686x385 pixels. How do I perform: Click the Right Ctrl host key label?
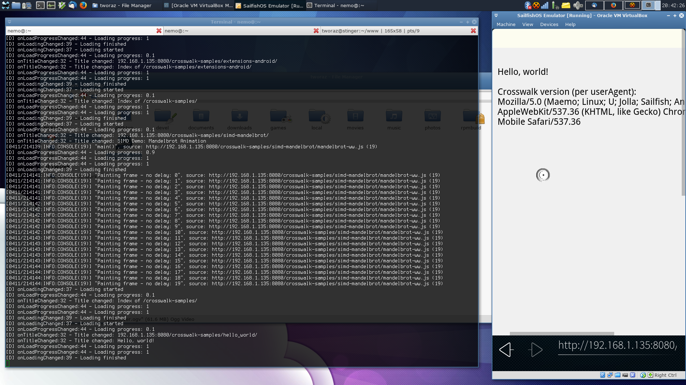pyautogui.click(x=665, y=375)
